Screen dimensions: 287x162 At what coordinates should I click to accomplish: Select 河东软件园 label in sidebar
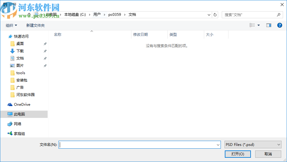pyautogui.click(x=25, y=95)
